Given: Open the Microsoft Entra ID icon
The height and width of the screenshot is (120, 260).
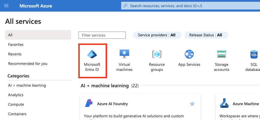Looking at the screenshot, I should [92, 54].
